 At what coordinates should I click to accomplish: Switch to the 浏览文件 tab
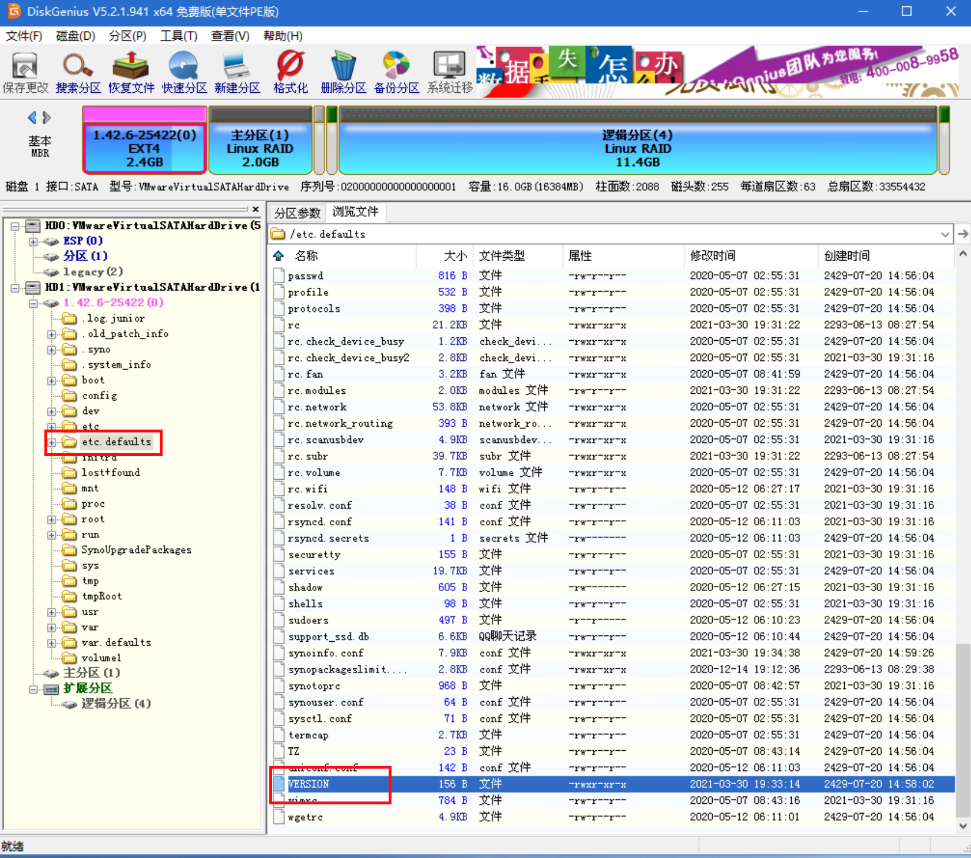[x=355, y=212]
